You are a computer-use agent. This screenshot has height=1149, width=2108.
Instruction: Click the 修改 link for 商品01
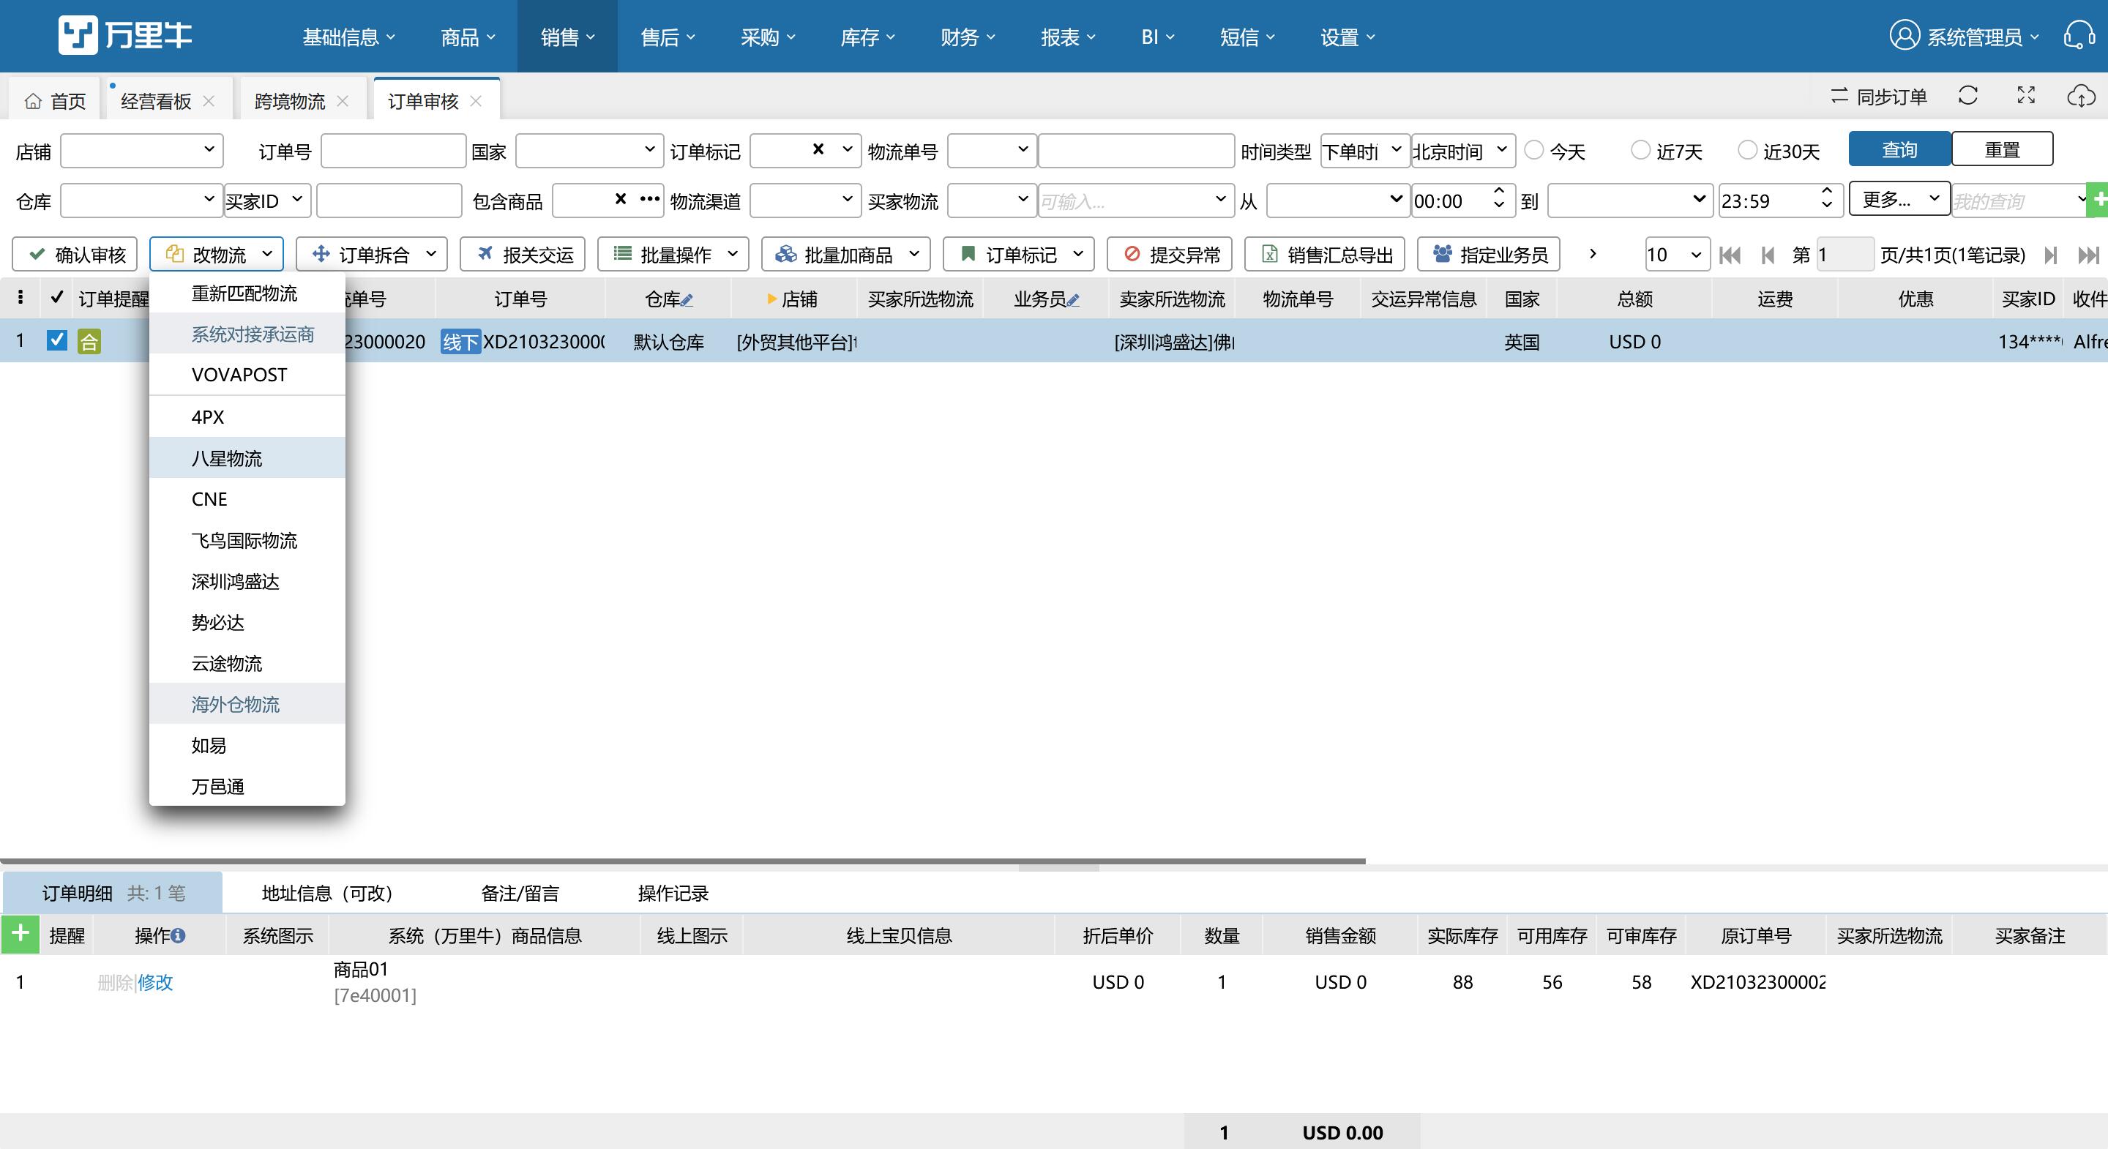coord(155,982)
